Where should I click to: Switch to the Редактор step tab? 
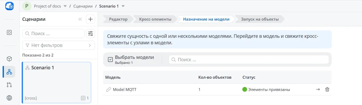coord(118,19)
